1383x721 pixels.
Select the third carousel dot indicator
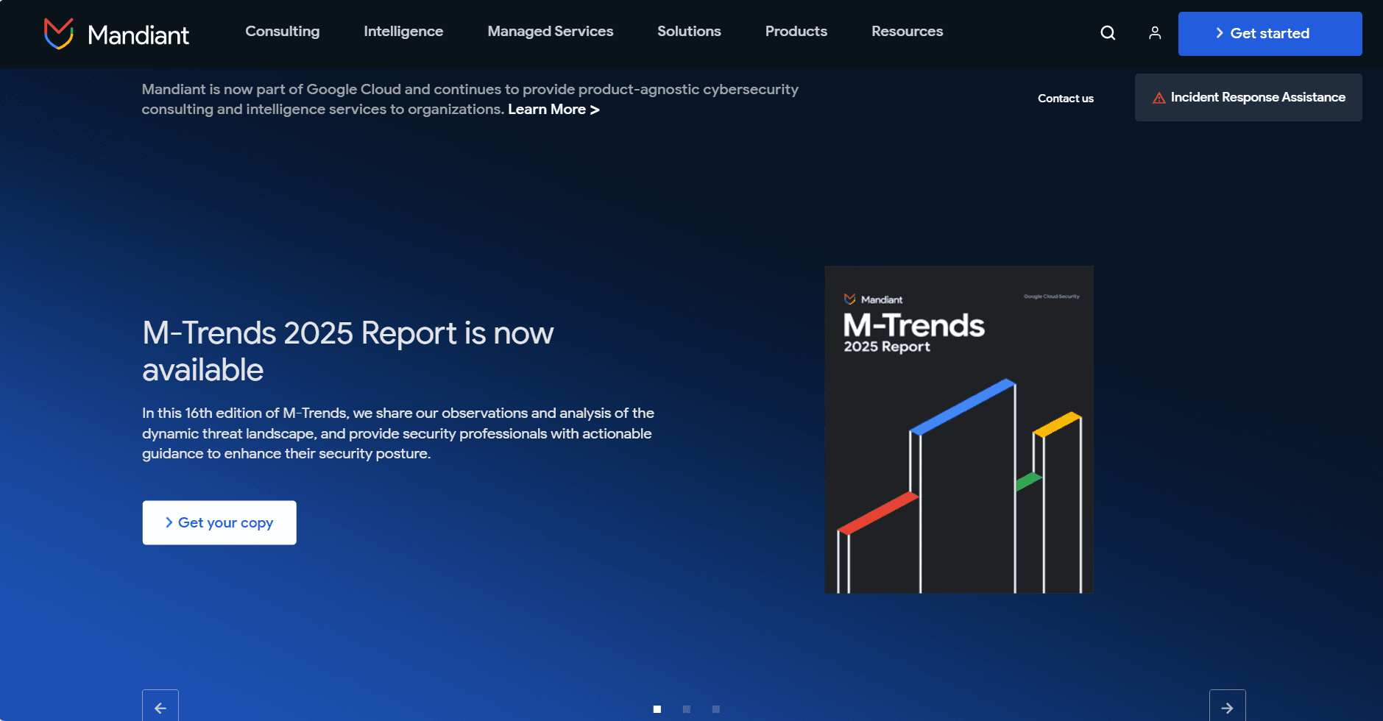point(716,709)
